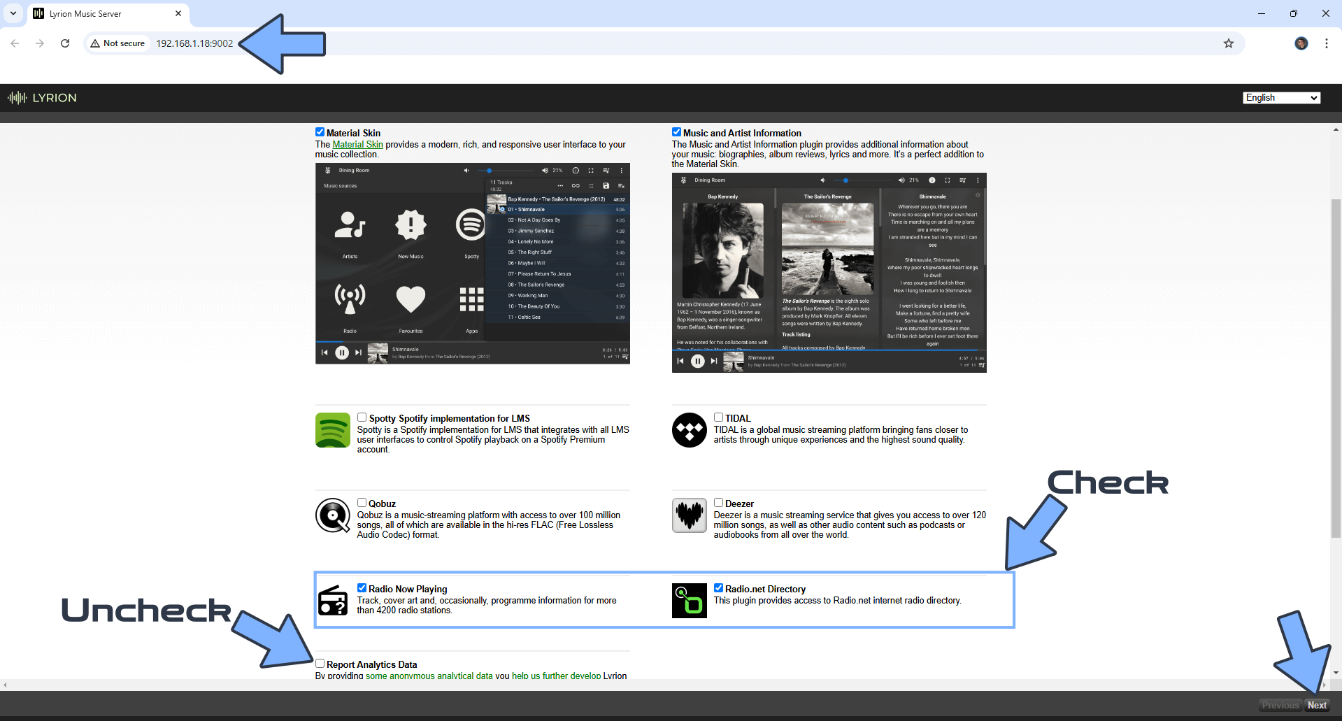This screenshot has height=721, width=1342.
Task: Click the address bar showing 192.168.1.18:9002
Action: pyautogui.click(x=194, y=43)
